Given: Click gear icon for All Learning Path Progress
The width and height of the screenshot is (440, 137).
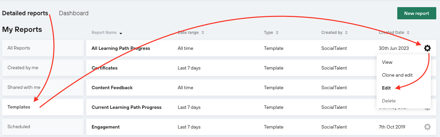Looking at the screenshot, I should [x=427, y=48].
